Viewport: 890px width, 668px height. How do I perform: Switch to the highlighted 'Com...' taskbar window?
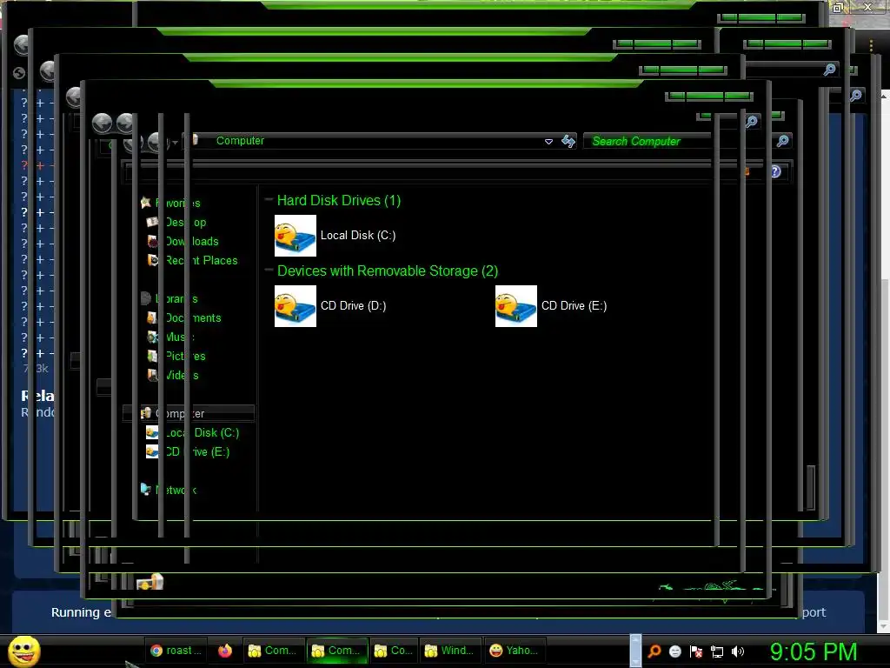[337, 651]
